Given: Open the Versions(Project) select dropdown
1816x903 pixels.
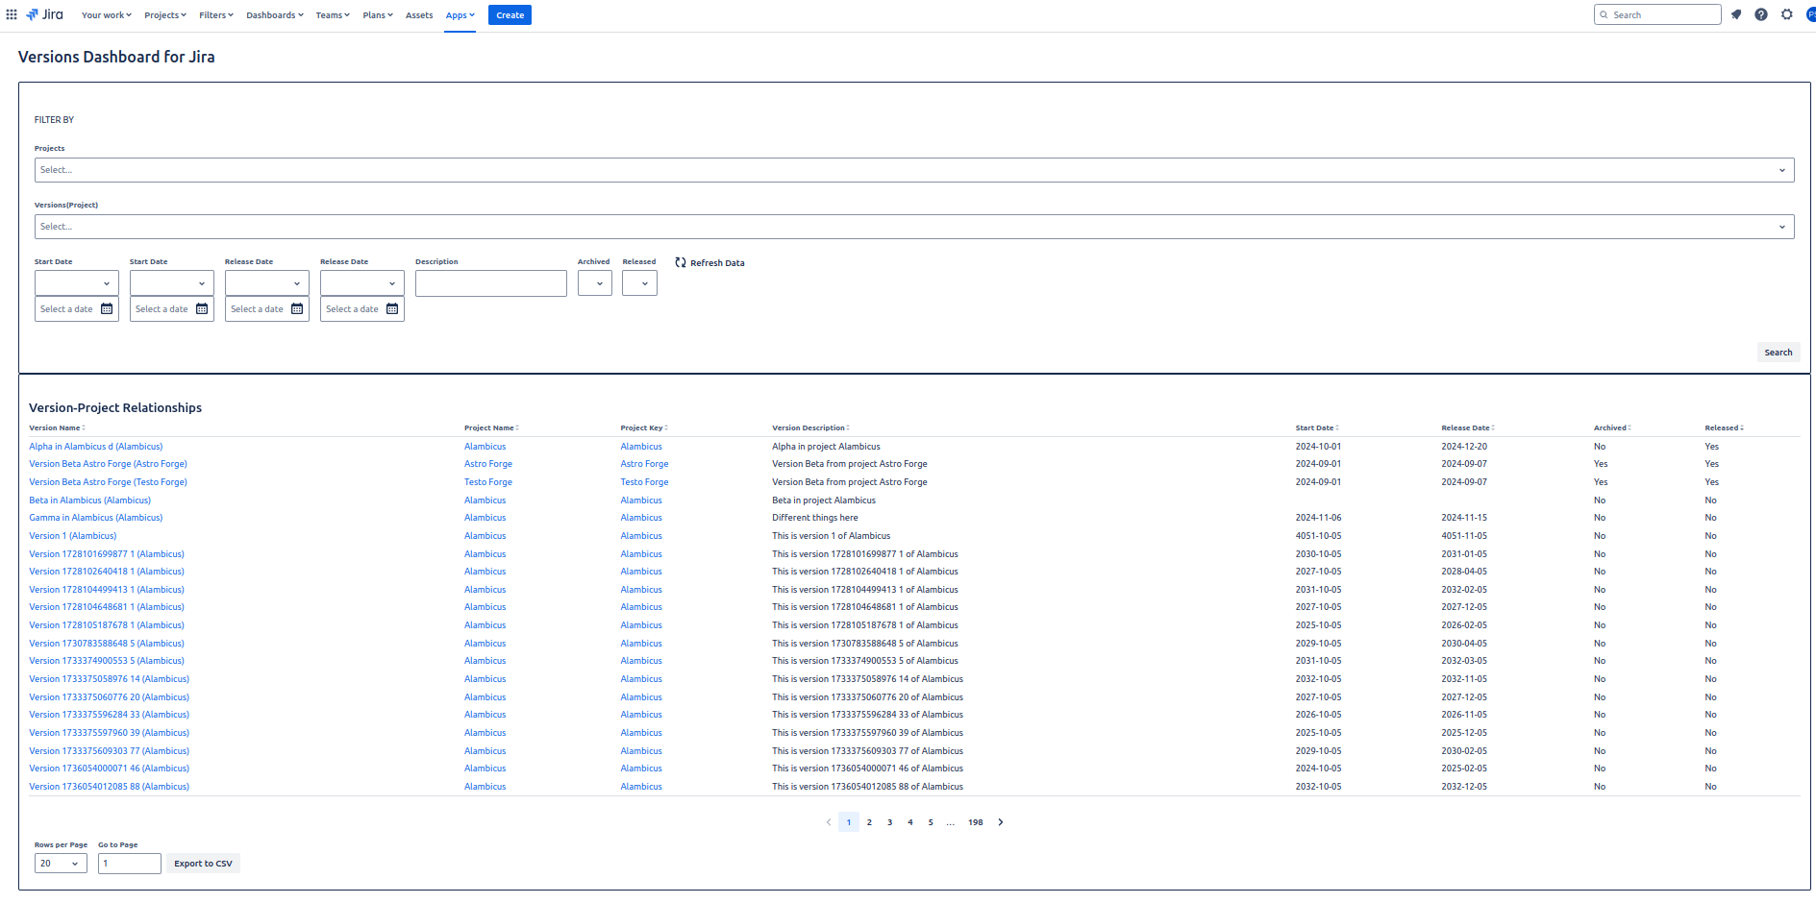Looking at the screenshot, I should point(913,226).
